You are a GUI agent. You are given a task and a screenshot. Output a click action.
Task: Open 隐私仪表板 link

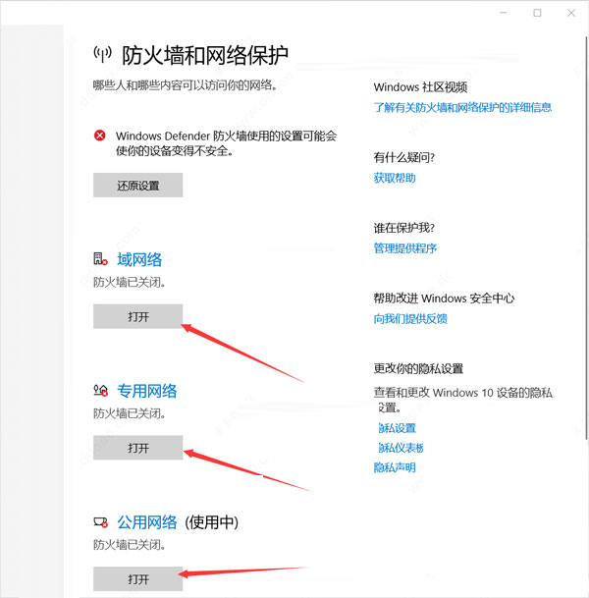[401, 448]
